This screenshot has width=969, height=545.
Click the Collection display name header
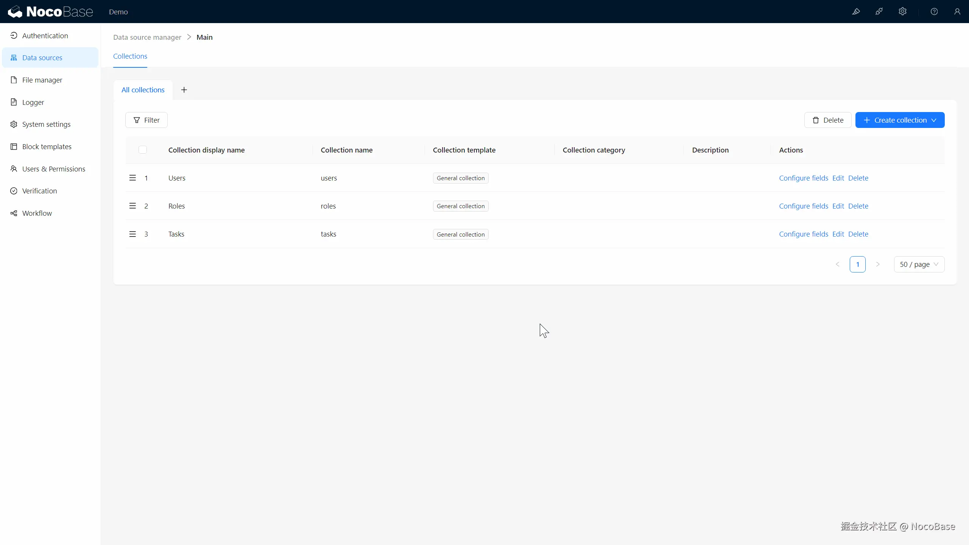[x=207, y=150]
